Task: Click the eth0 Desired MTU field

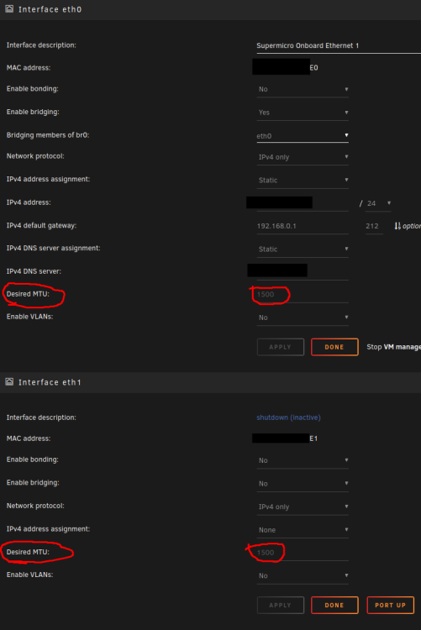Action: [303, 295]
